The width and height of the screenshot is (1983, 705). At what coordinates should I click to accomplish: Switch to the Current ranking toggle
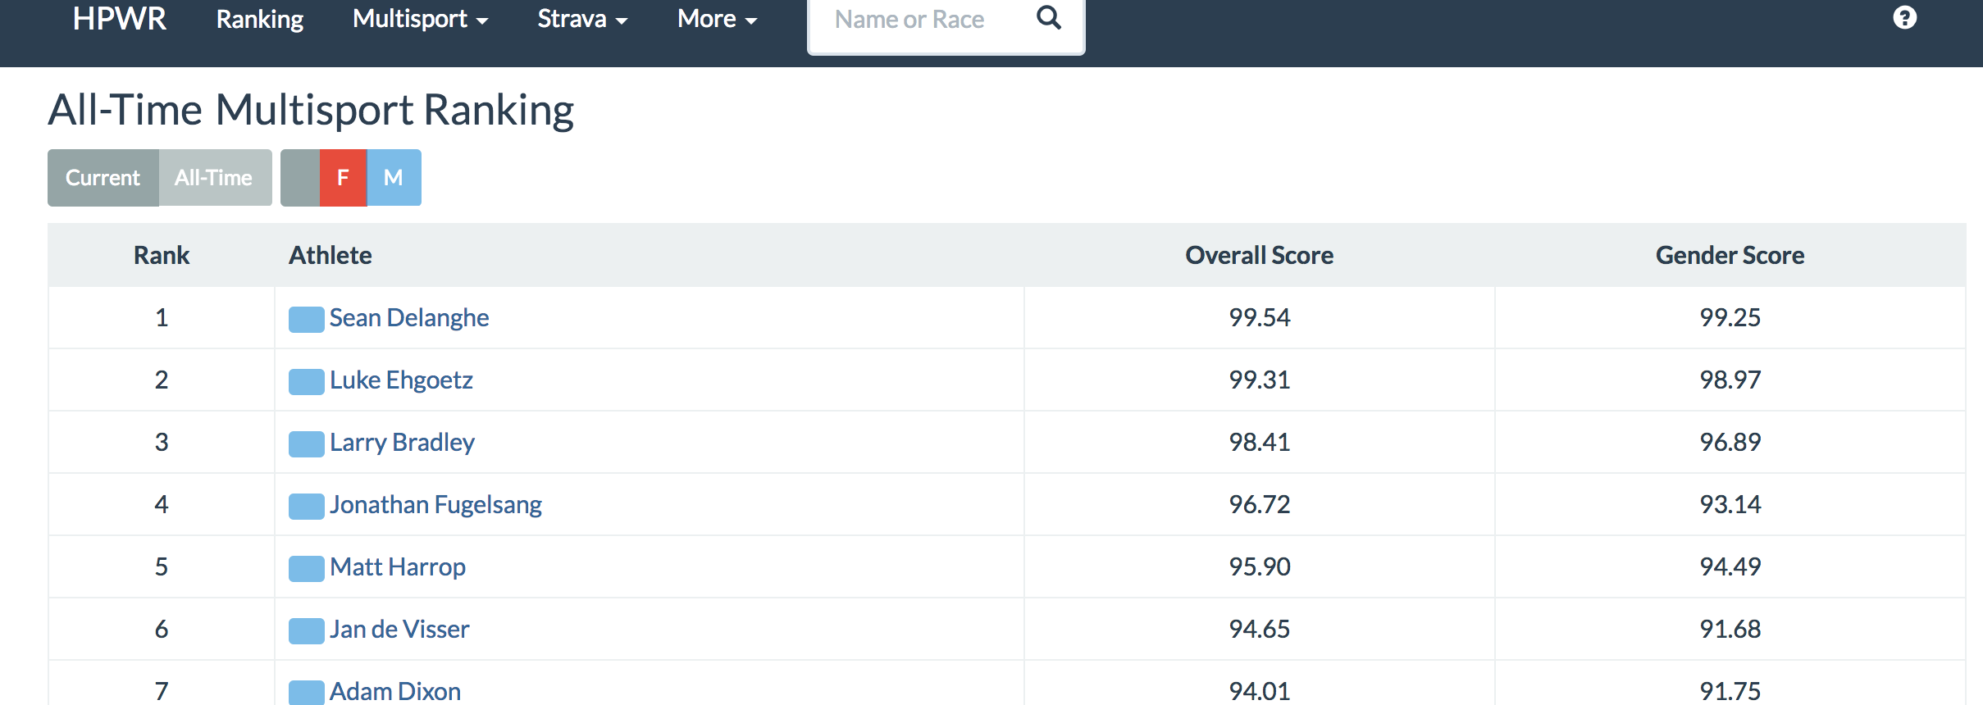coord(103,178)
